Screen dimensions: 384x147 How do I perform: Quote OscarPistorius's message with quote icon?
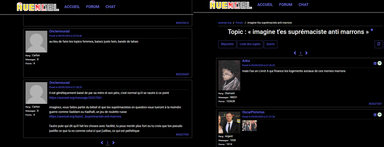pyautogui.click(x=379, y=115)
